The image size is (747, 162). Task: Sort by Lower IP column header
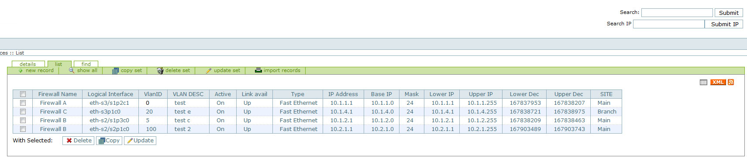[x=442, y=94]
